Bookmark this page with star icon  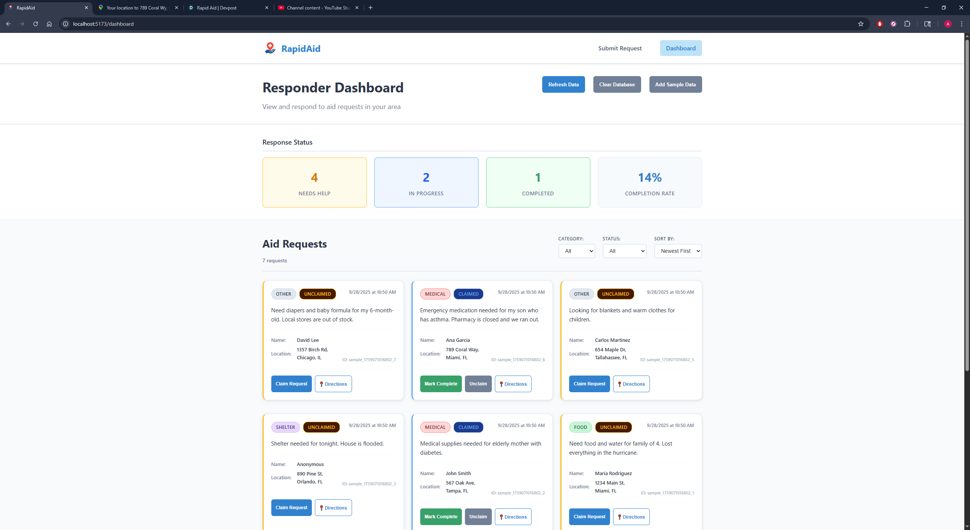[x=860, y=24]
